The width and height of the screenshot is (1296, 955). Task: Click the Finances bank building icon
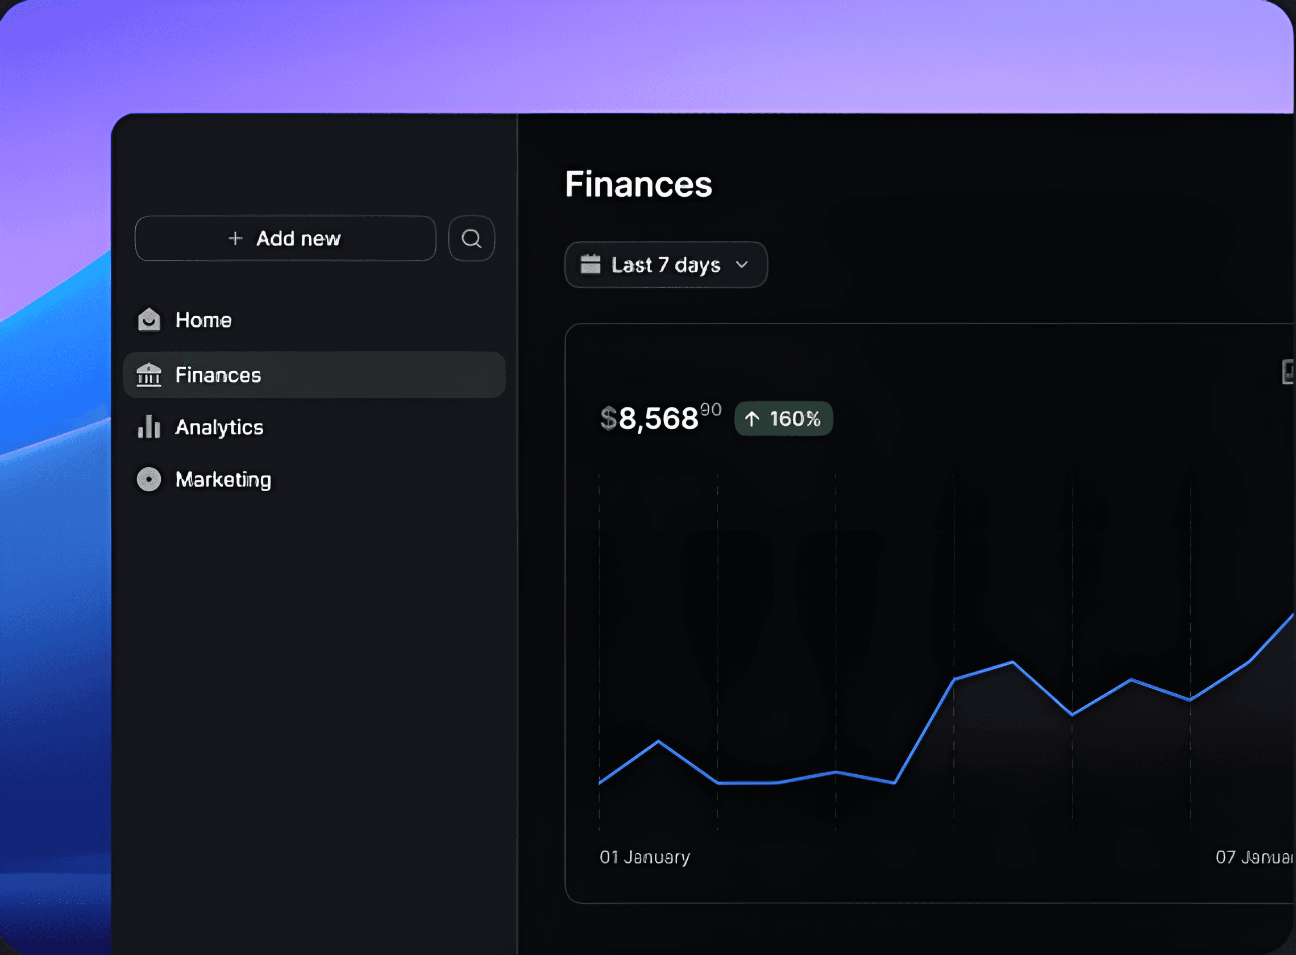click(148, 375)
